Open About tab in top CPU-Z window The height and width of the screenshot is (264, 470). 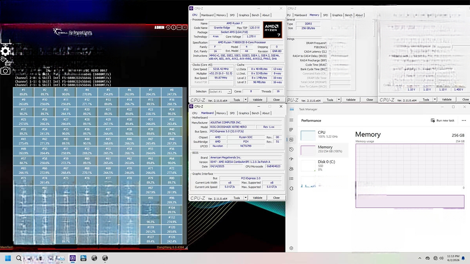[266, 15]
